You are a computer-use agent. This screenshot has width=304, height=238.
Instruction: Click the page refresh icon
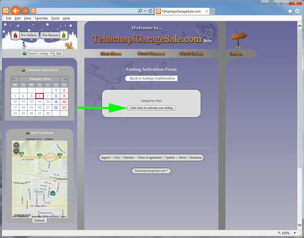[150, 11]
